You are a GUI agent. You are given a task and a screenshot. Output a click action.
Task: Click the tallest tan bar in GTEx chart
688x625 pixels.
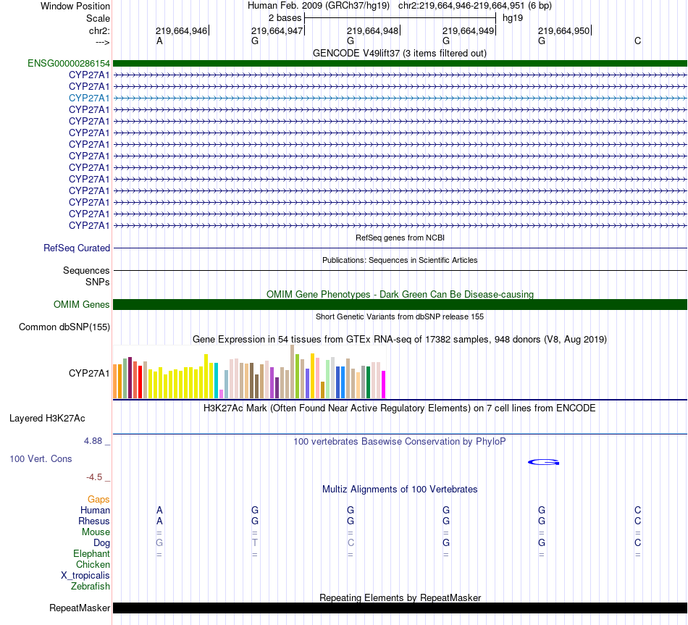[x=293, y=372]
